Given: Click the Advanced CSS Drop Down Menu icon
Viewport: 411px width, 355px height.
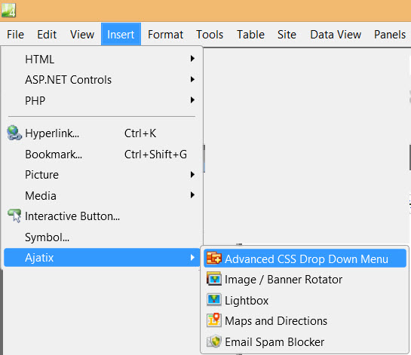Looking at the screenshot, I should [x=214, y=258].
